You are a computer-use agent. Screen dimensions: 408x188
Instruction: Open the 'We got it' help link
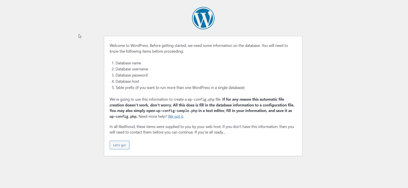coord(175,116)
